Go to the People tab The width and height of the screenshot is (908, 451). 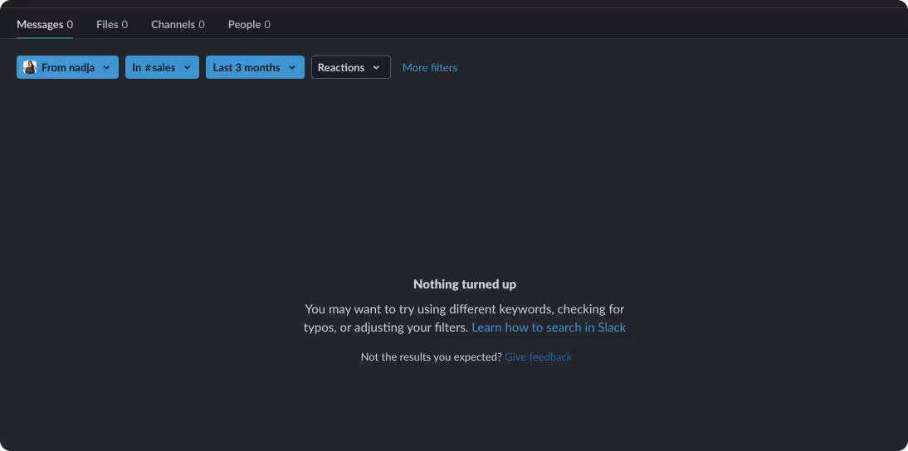point(249,24)
